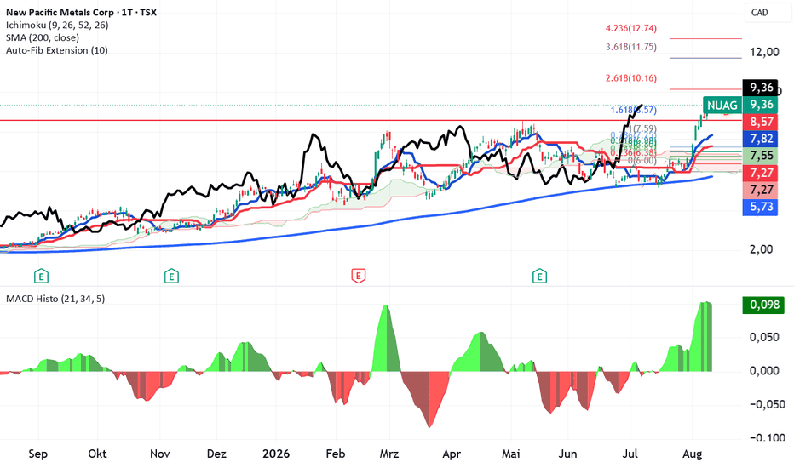The height and width of the screenshot is (468, 794).
Task: Open the red February earnings marker
Action: coord(359,277)
